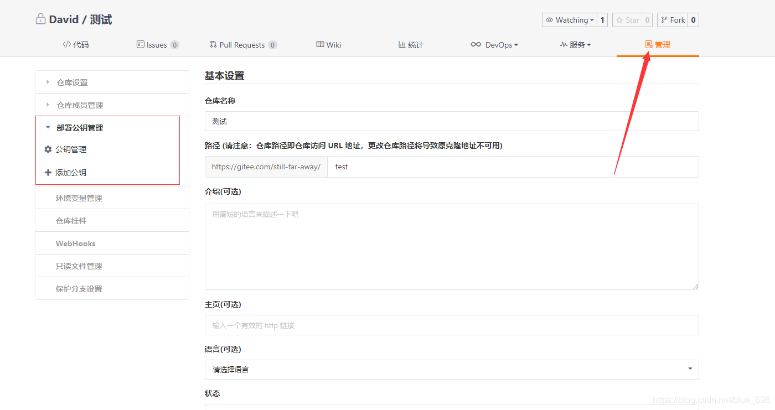Click the Star button

tap(627, 20)
